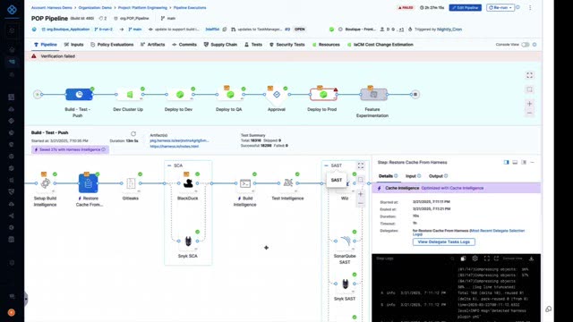This screenshot has height=322, width=573.
Task: Click the retry icon beside Build - Test - Push
Action: coord(133,133)
